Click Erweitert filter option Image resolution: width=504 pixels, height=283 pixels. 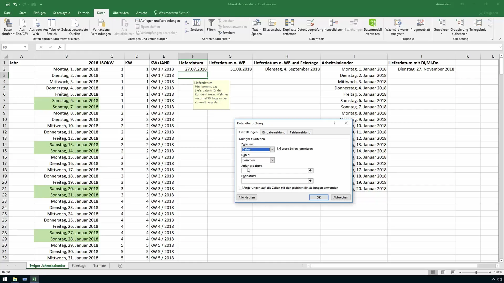click(226, 33)
